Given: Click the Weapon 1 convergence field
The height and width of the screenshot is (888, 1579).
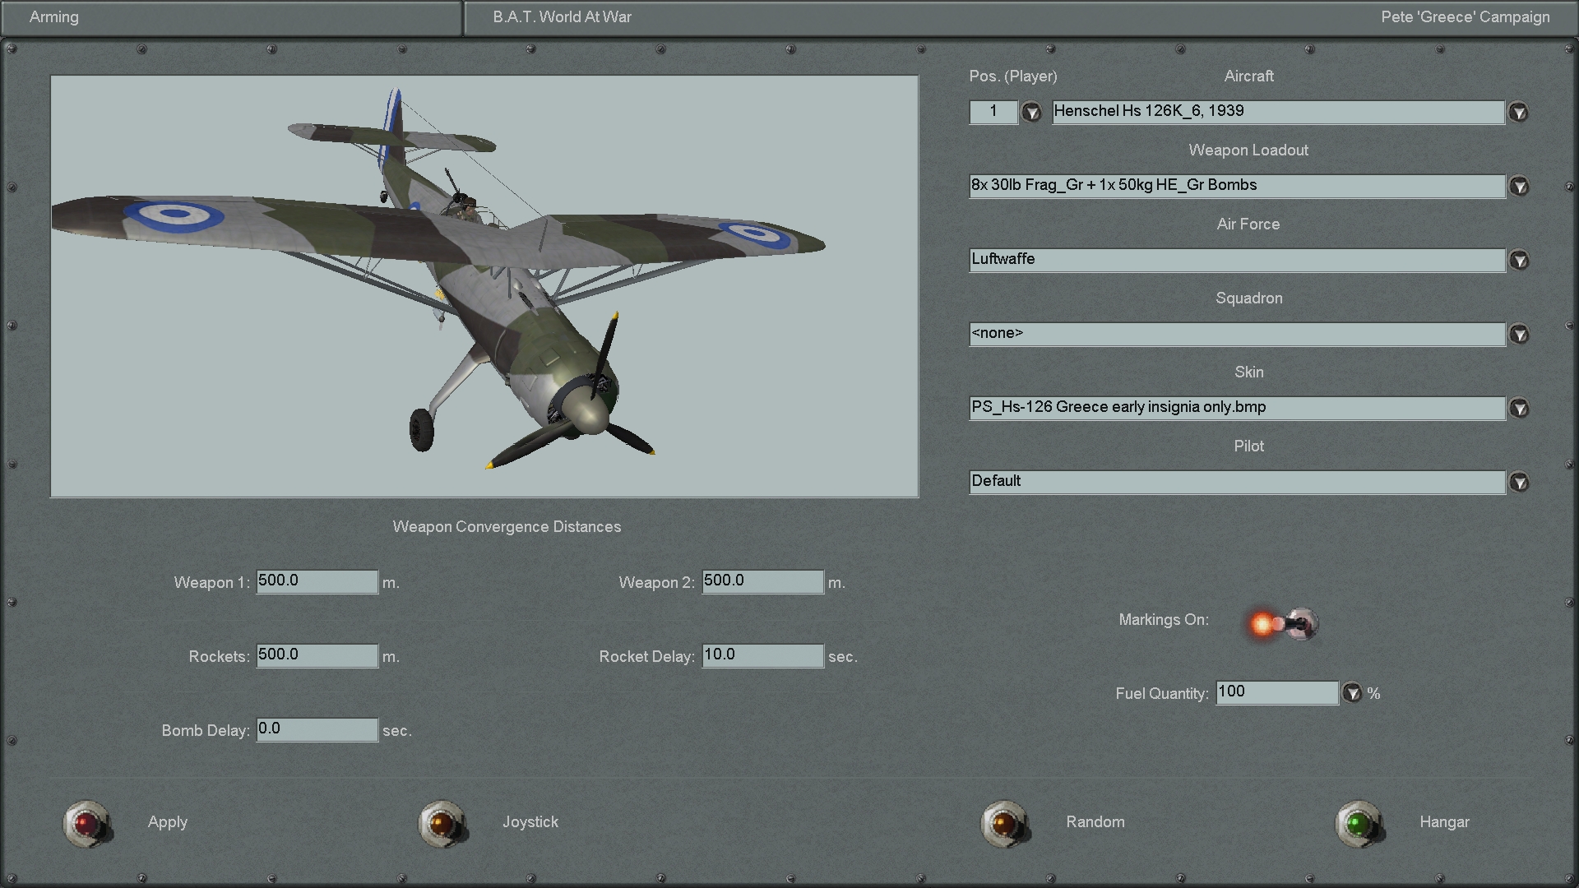Looking at the screenshot, I should (317, 581).
